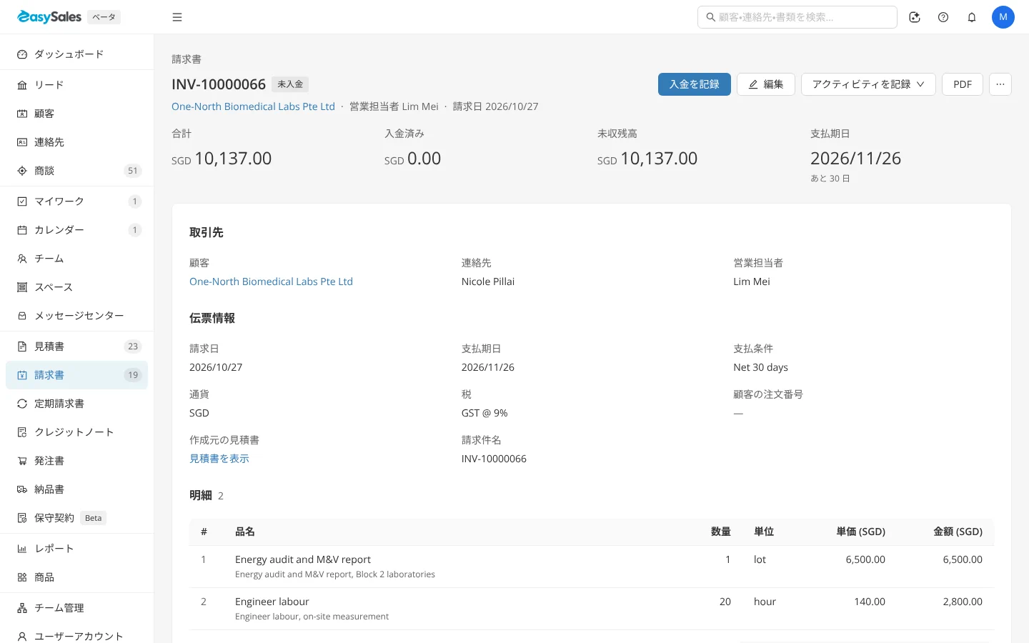Click the Energy audit and M&V report row

coord(592,567)
